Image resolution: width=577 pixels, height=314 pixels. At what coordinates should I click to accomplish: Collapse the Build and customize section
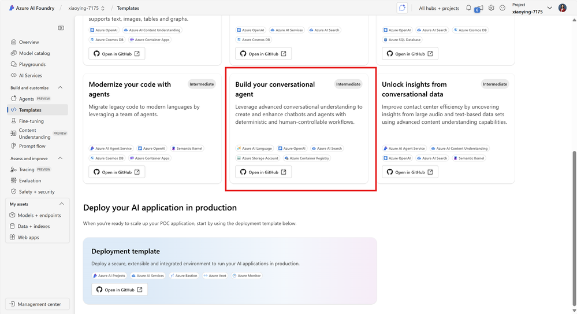tap(60, 88)
